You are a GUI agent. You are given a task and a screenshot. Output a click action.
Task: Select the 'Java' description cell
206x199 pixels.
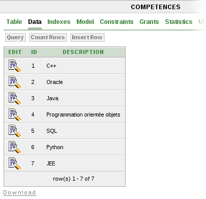click(x=52, y=98)
